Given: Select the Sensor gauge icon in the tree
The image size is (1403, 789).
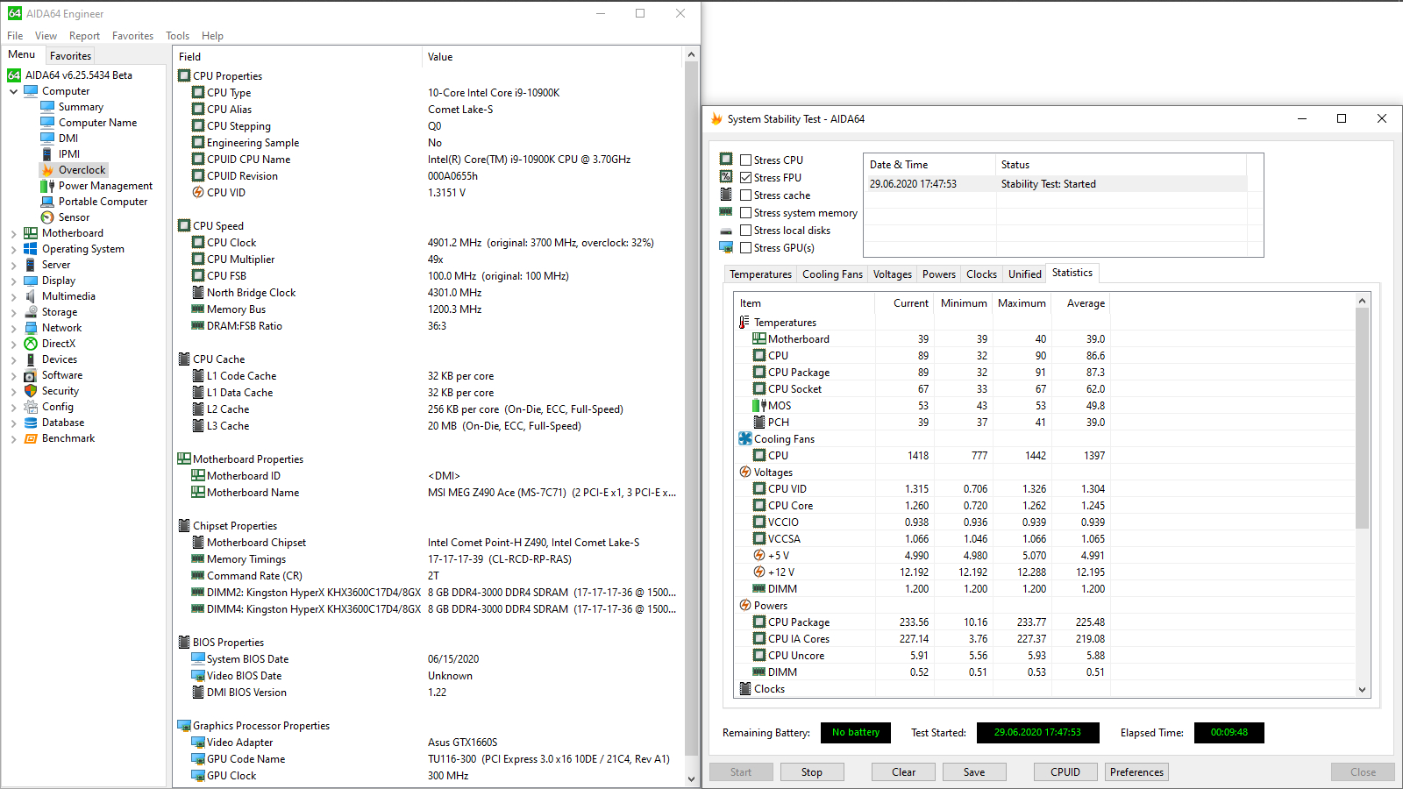Looking at the screenshot, I should click(x=47, y=217).
